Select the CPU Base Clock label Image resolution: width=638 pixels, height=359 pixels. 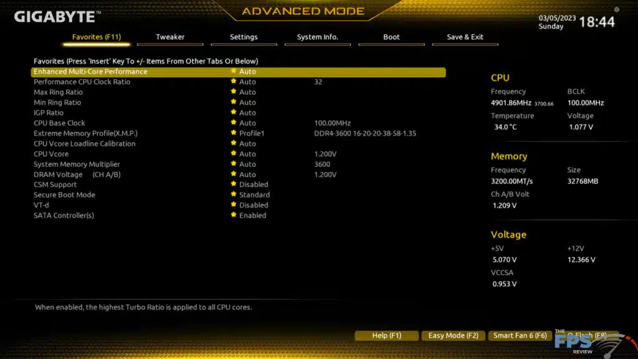(x=59, y=123)
